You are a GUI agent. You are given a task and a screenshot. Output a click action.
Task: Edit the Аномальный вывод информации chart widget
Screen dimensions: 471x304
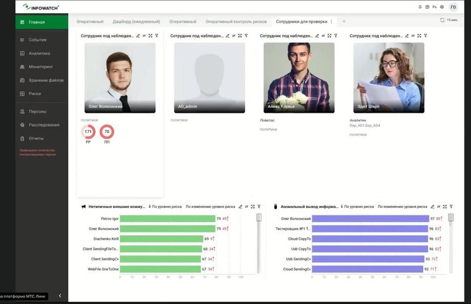point(432,206)
